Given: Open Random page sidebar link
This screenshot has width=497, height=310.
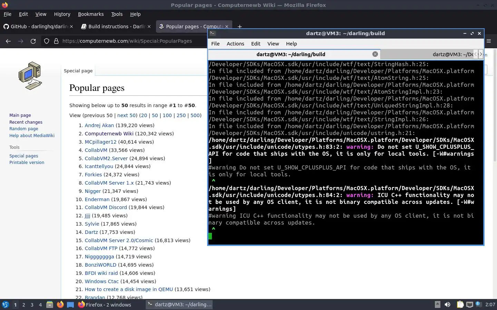Looking at the screenshot, I should pos(24,129).
